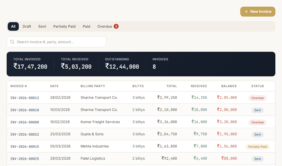Open the Partially Paid tab
This screenshot has height=166, width=282.
pyautogui.click(x=64, y=27)
